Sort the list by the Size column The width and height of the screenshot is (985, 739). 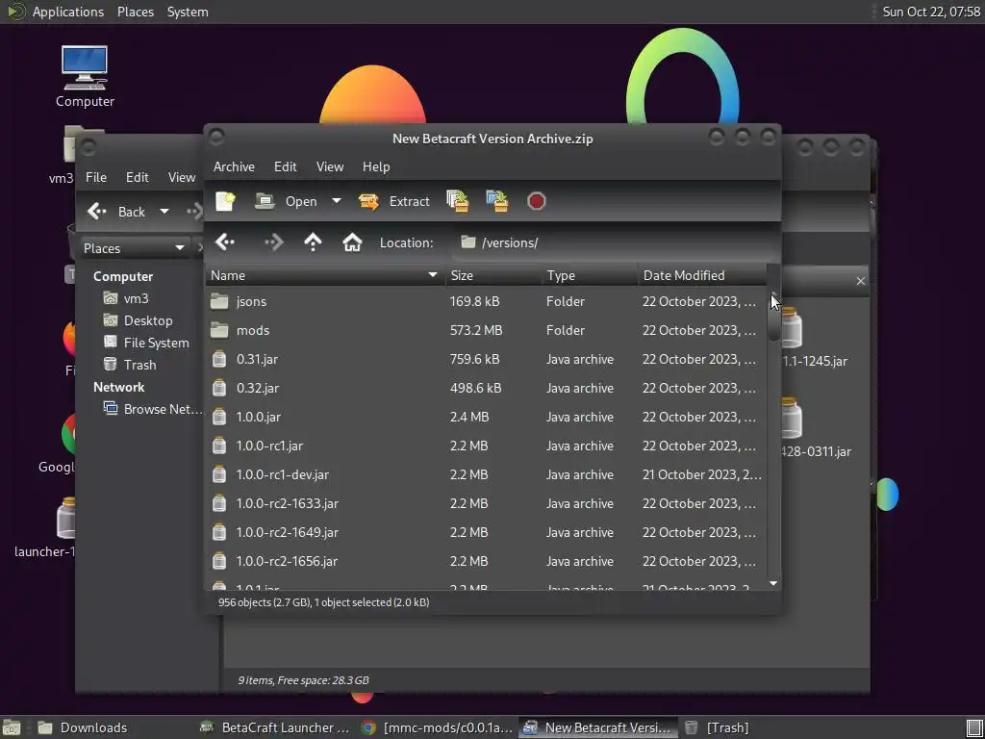[x=493, y=275]
